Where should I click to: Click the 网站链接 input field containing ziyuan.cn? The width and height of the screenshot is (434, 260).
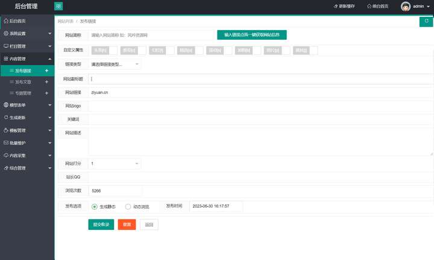coord(260,92)
